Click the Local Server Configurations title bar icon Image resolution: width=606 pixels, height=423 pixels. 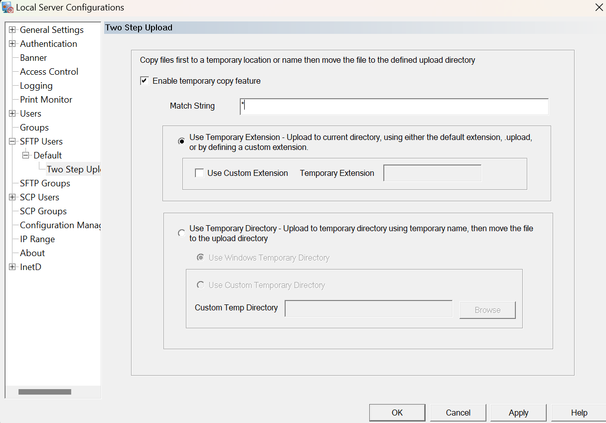[7, 7]
